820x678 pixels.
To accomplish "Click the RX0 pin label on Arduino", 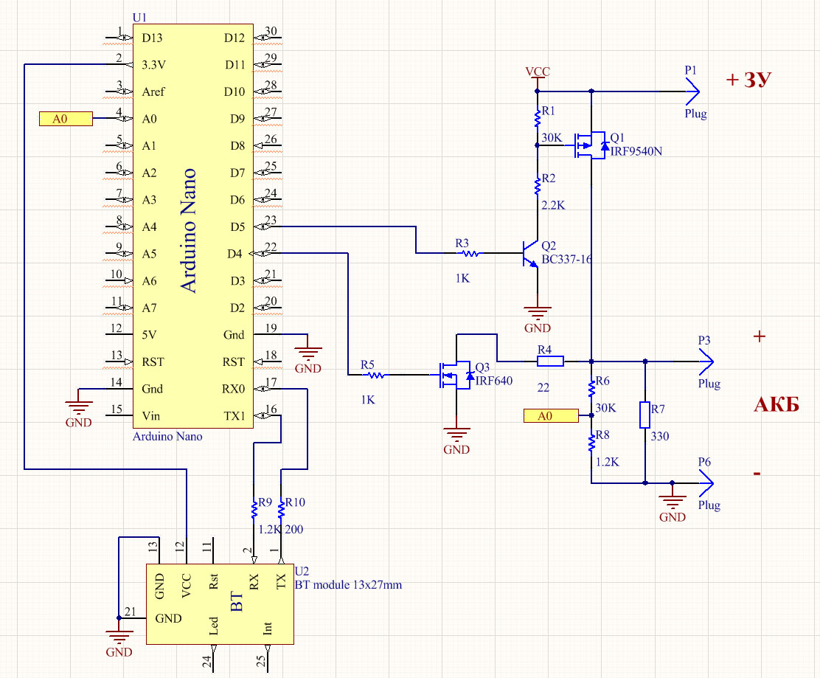I will [233, 389].
